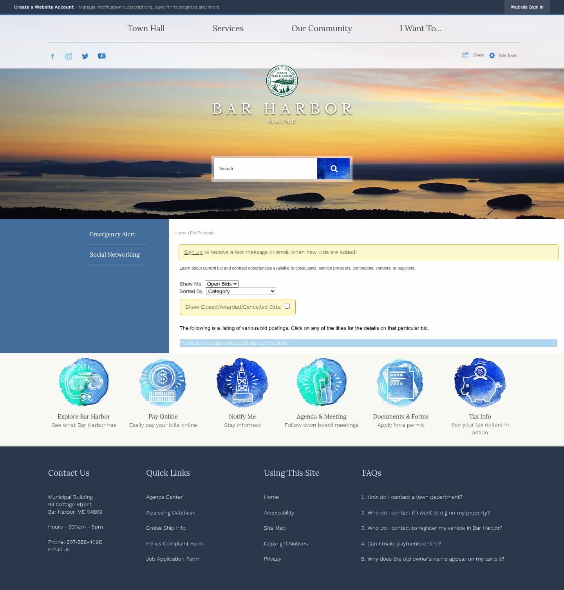Click the Sign up notification link
Viewport: 564px width, 590px height.
click(x=193, y=252)
